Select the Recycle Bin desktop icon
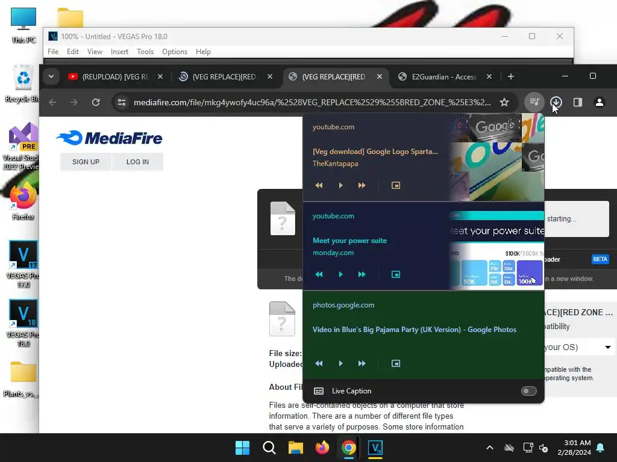617x462 pixels. (x=23, y=83)
